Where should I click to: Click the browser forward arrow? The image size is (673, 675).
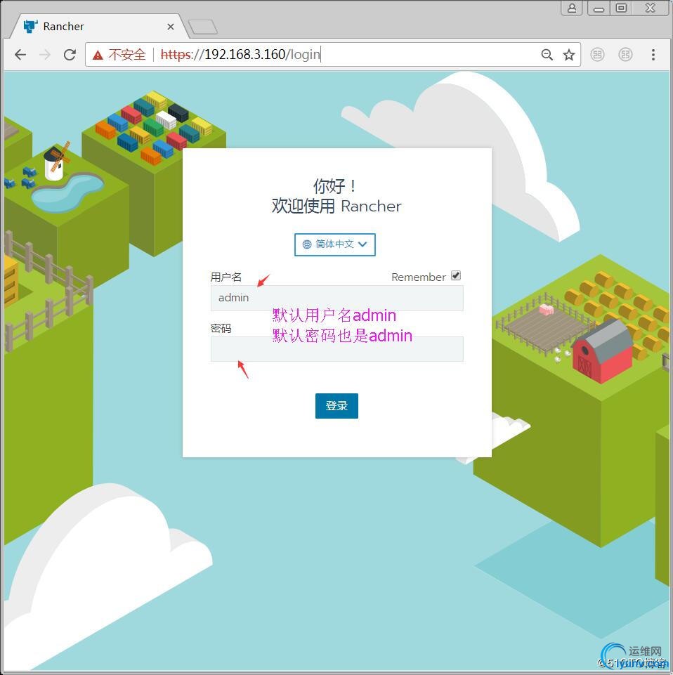[45, 55]
